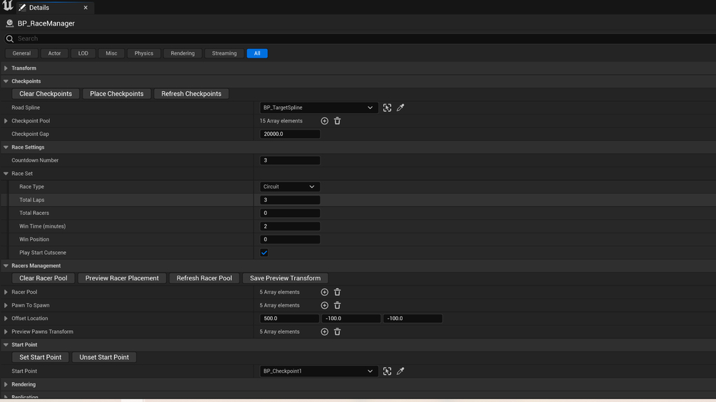Expand the Checkpoint Pool array
Screen dimensions: 716x402
pyautogui.click(x=6, y=121)
